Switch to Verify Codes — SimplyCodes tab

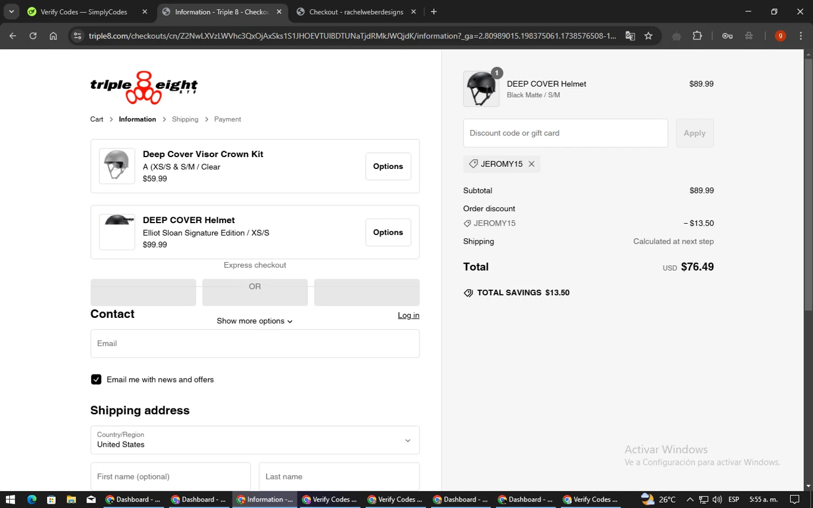pos(84,12)
